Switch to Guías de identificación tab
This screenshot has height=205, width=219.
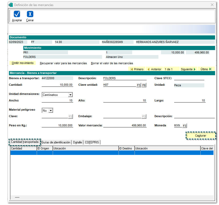56,142
